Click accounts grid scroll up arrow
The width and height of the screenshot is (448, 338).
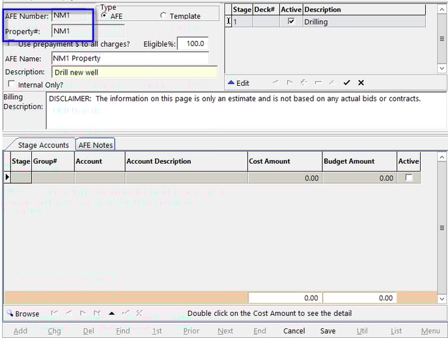pyautogui.click(x=441, y=157)
